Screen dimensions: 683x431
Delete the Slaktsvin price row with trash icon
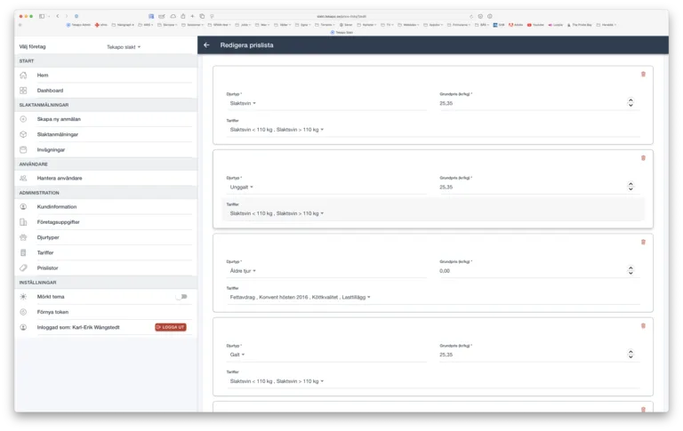click(x=643, y=74)
